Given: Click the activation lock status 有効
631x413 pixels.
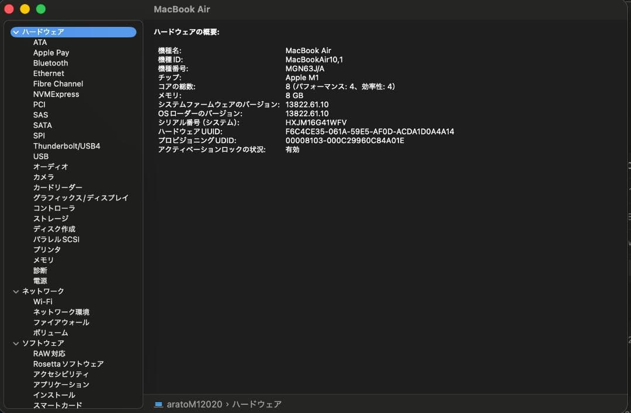Looking at the screenshot, I should tap(292, 150).
